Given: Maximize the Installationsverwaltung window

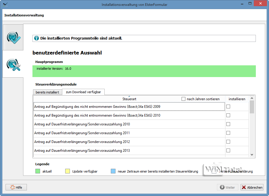Looking at the screenshot, I should [250, 4].
